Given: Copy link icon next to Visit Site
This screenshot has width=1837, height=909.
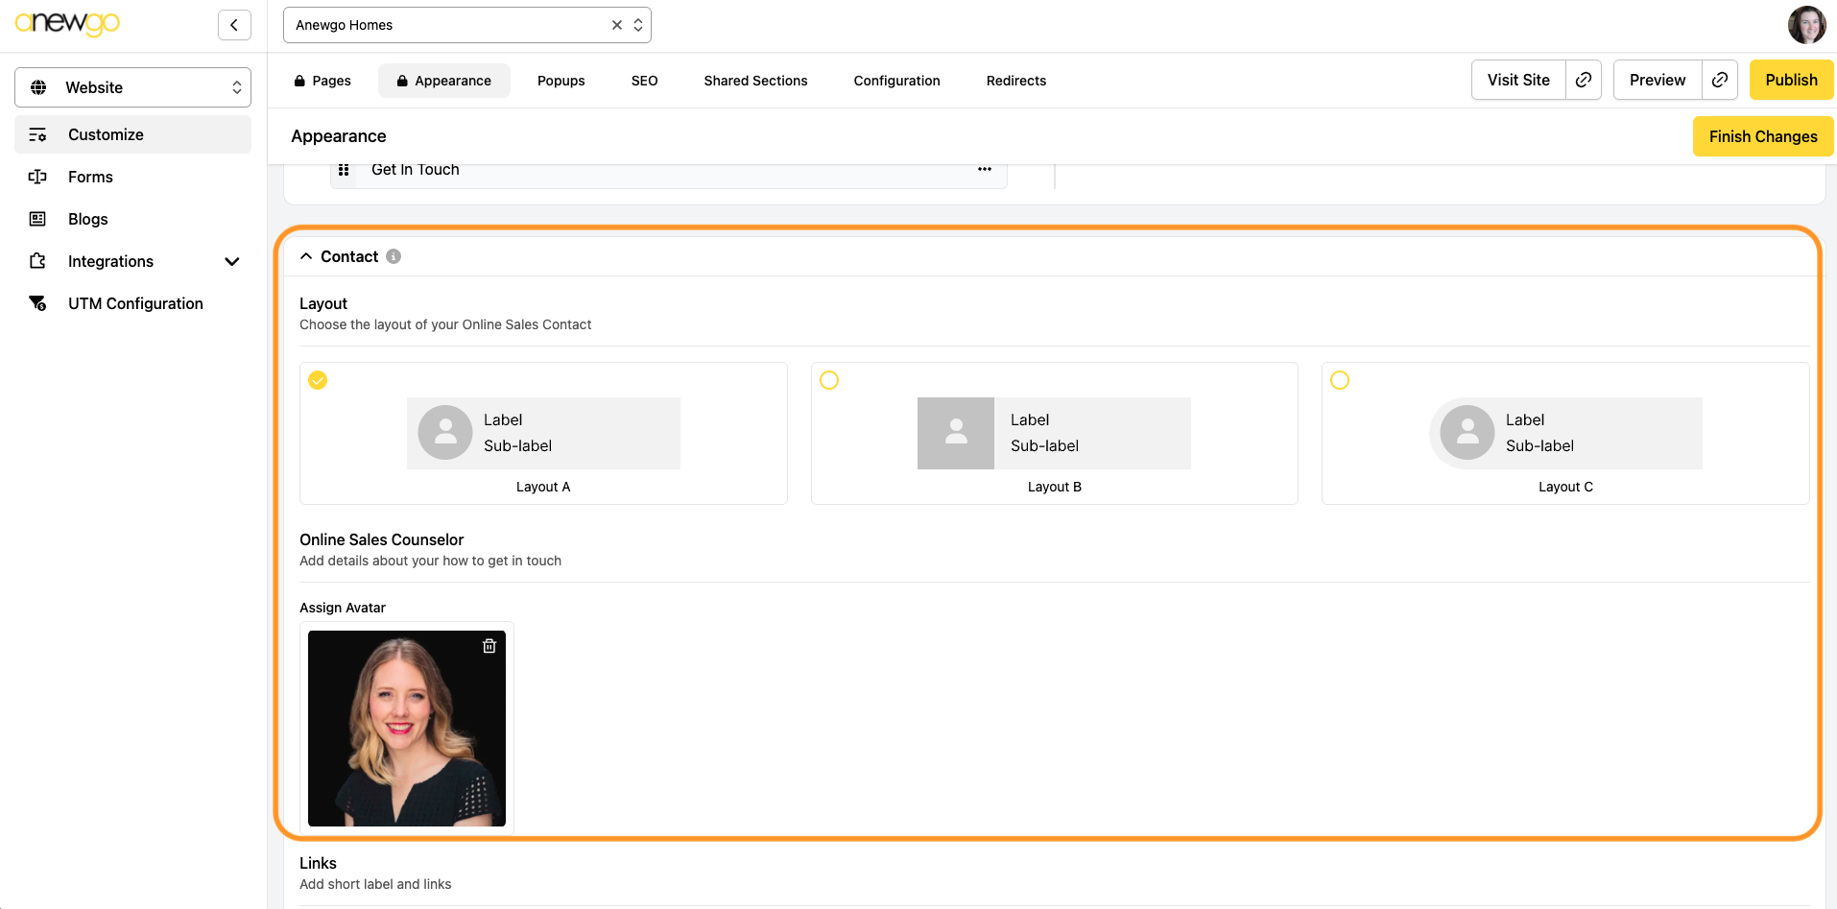Looking at the screenshot, I should pos(1584,80).
